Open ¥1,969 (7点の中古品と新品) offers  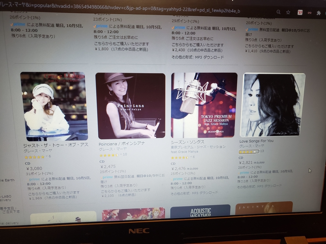(53, 197)
